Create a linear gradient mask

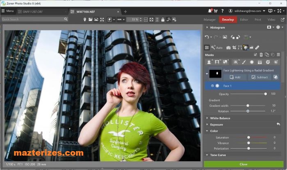260,62
